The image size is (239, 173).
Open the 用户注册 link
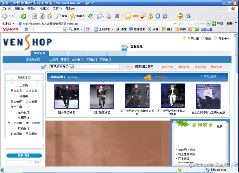(x=193, y=38)
